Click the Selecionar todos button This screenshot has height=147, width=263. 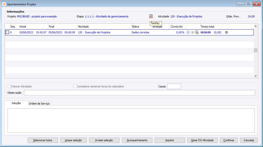pos(43,140)
